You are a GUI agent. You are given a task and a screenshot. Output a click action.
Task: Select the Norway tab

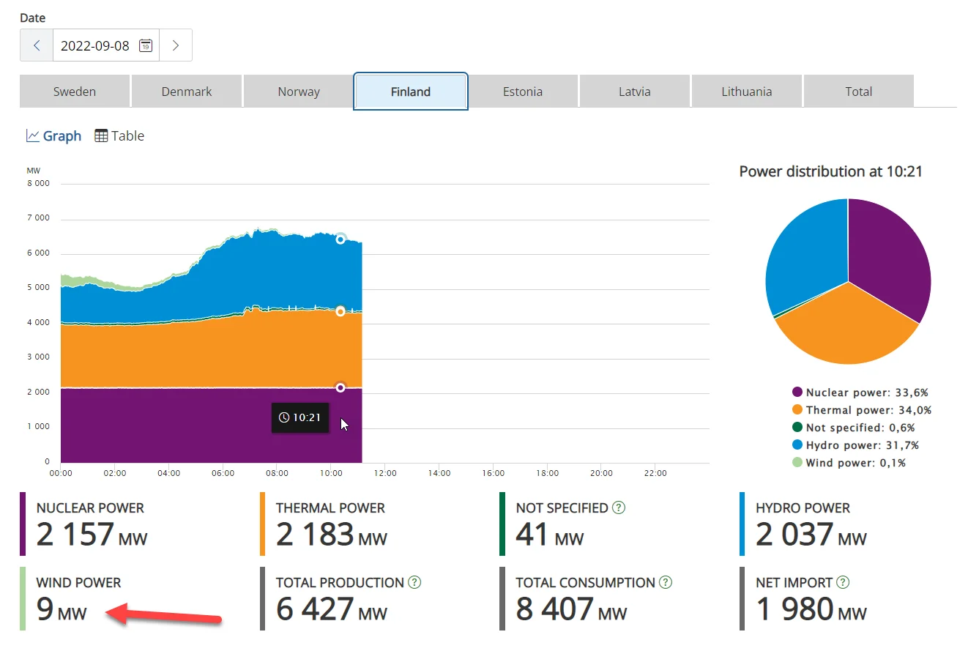(299, 92)
